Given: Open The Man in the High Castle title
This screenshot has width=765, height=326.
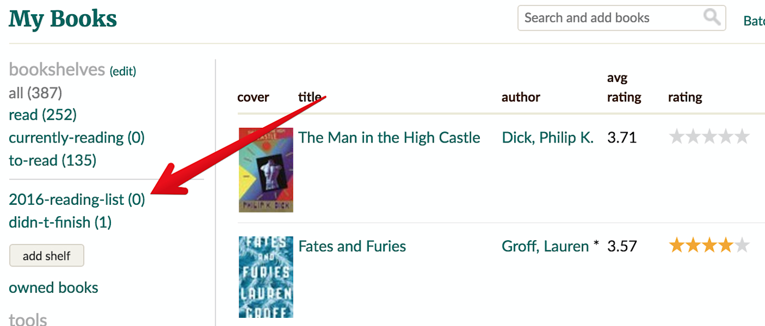Looking at the screenshot, I should (389, 138).
